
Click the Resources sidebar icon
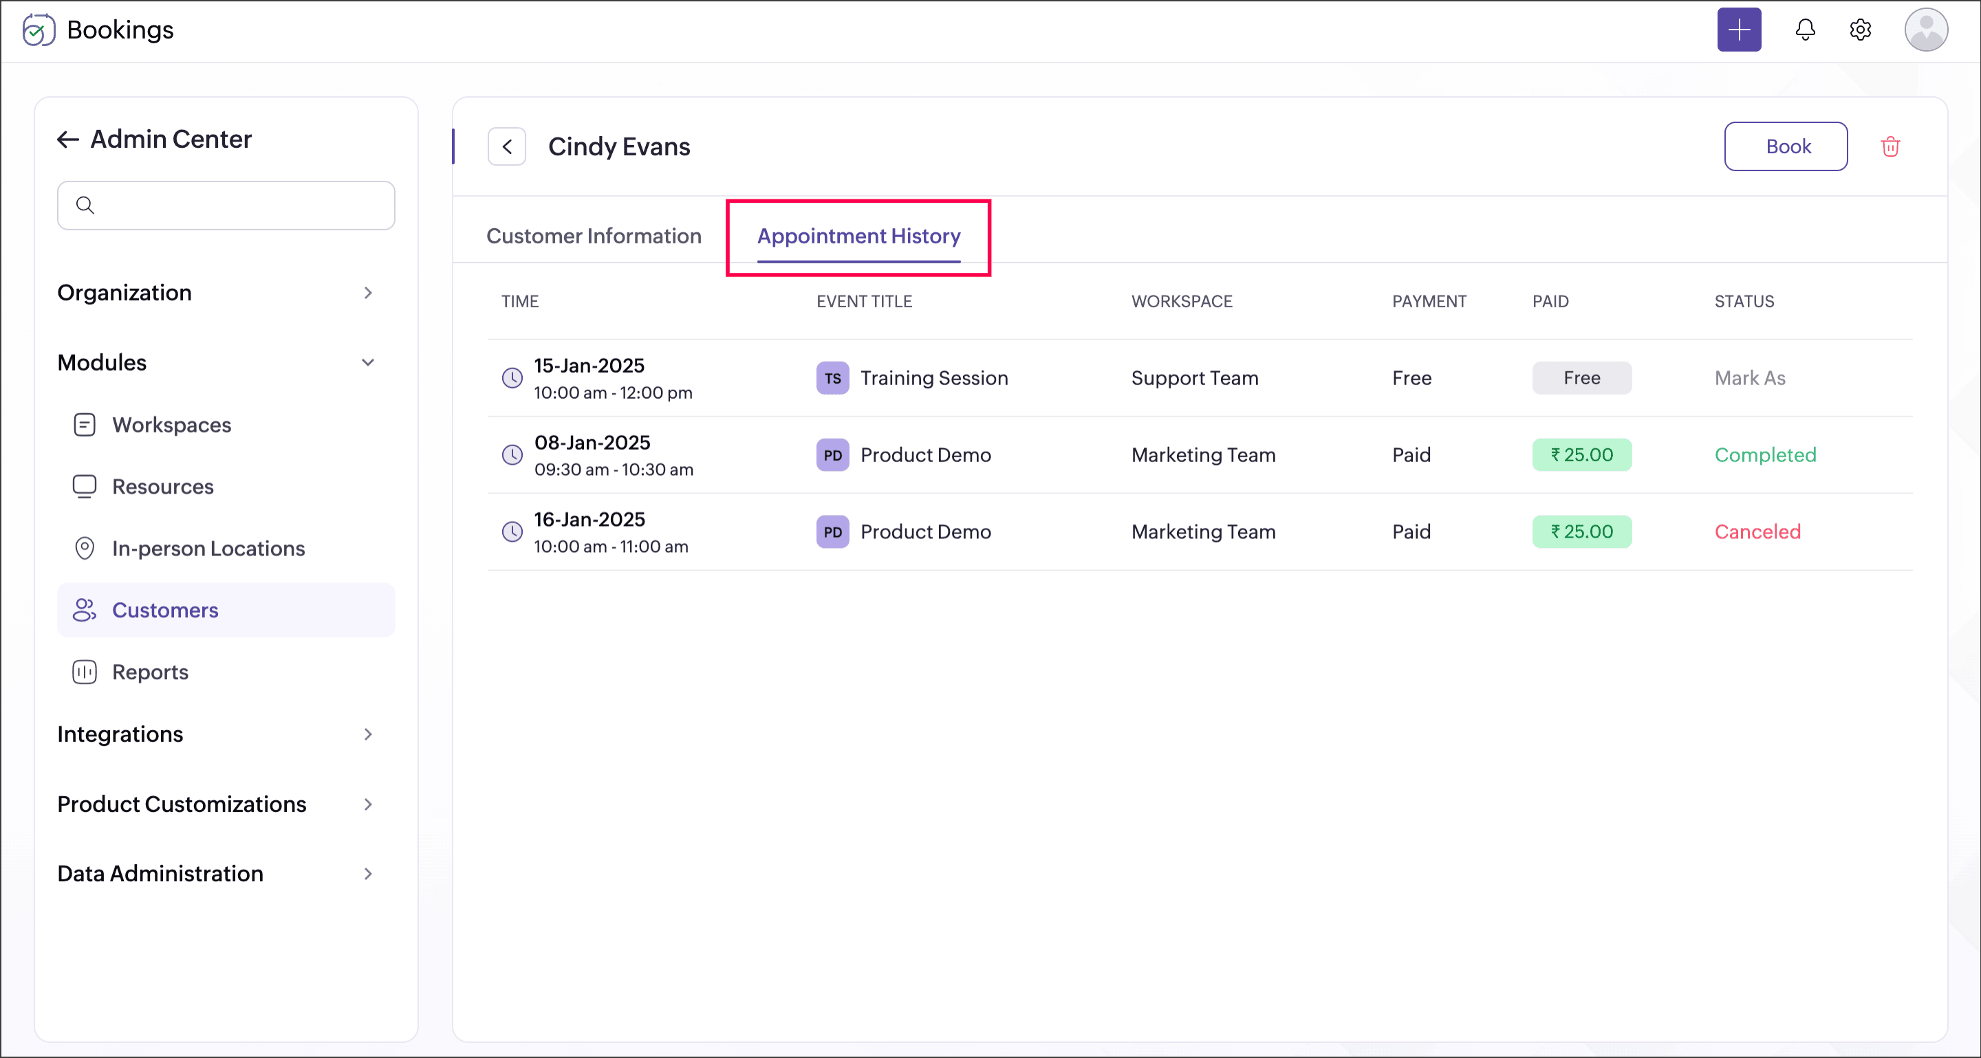(84, 486)
